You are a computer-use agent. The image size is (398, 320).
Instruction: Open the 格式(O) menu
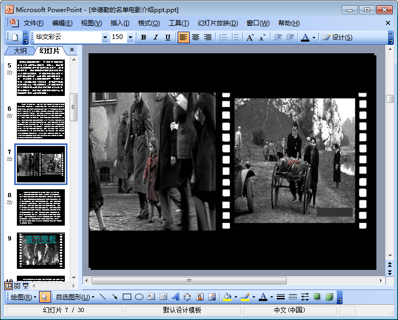point(149,23)
